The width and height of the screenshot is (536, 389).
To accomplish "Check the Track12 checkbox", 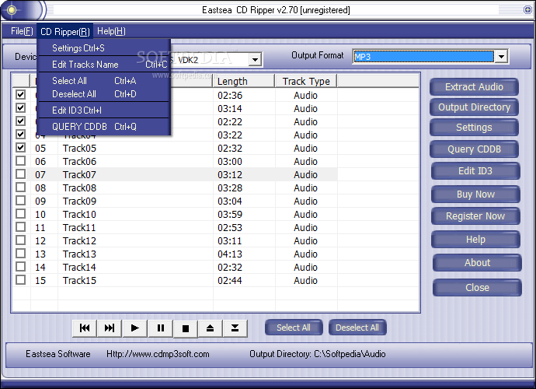I will (20, 240).
